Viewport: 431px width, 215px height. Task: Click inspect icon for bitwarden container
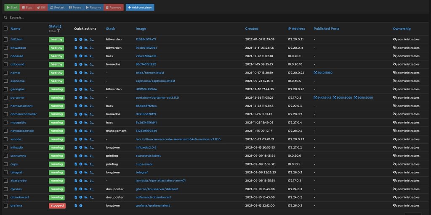click(x=81, y=48)
